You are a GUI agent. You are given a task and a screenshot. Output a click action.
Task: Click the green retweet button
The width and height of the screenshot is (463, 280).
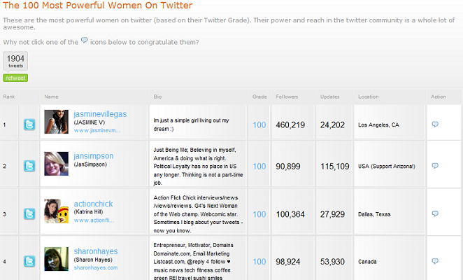pos(15,78)
